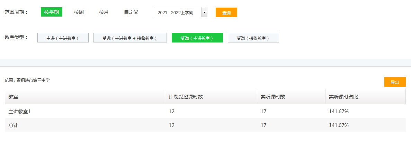The image size is (411, 145).
Task: Switch period range to 按周
Action: [79, 12]
